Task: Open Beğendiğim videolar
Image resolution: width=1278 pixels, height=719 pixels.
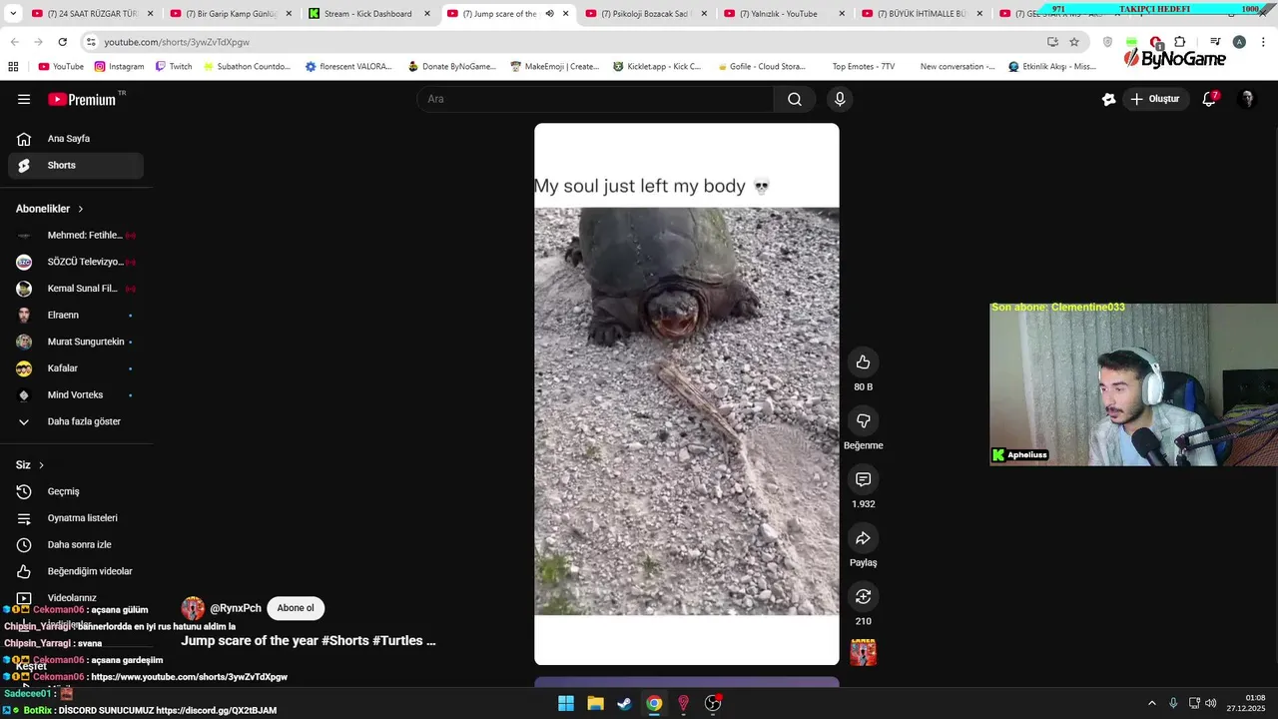Action: tap(76, 571)
